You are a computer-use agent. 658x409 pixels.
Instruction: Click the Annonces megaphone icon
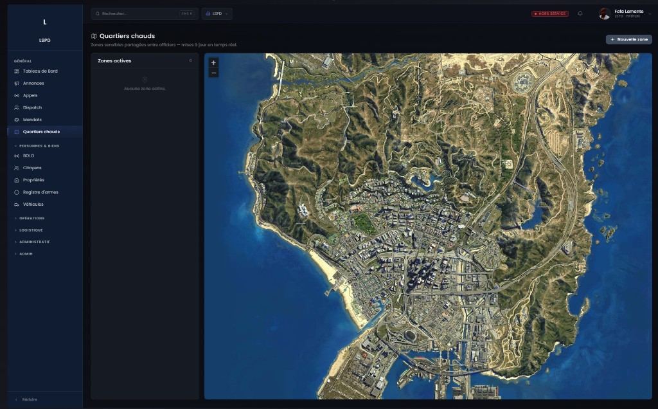click(x=17, y=84)
